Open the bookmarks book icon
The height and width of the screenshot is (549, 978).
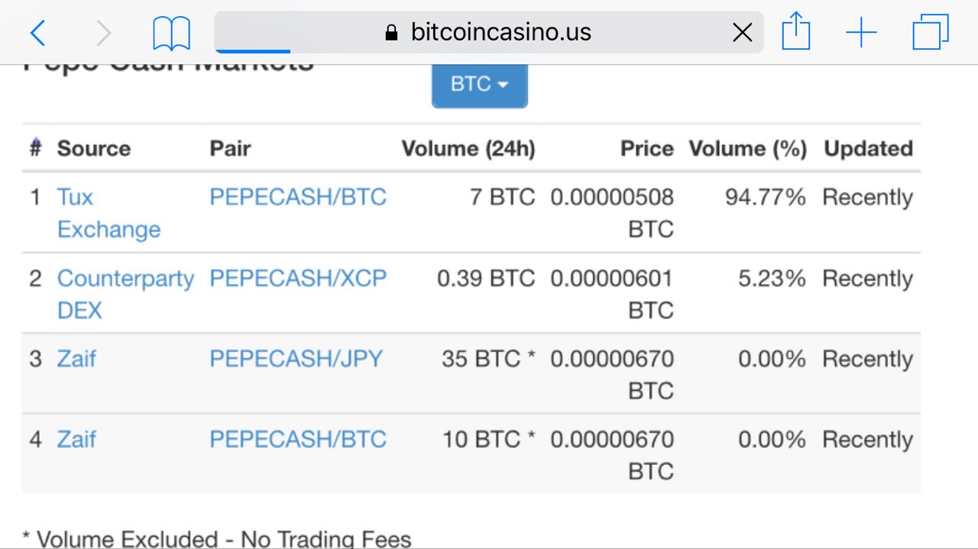coord(171,34)
